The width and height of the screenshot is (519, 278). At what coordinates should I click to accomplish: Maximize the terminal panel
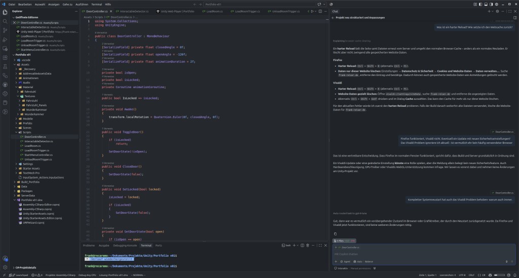click(x=320, y=245)
